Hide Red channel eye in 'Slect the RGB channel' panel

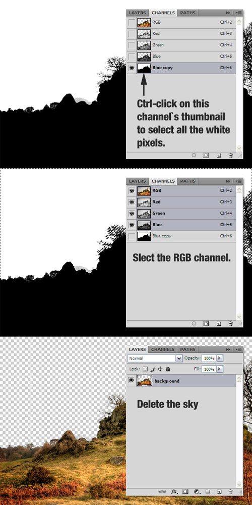132,202
